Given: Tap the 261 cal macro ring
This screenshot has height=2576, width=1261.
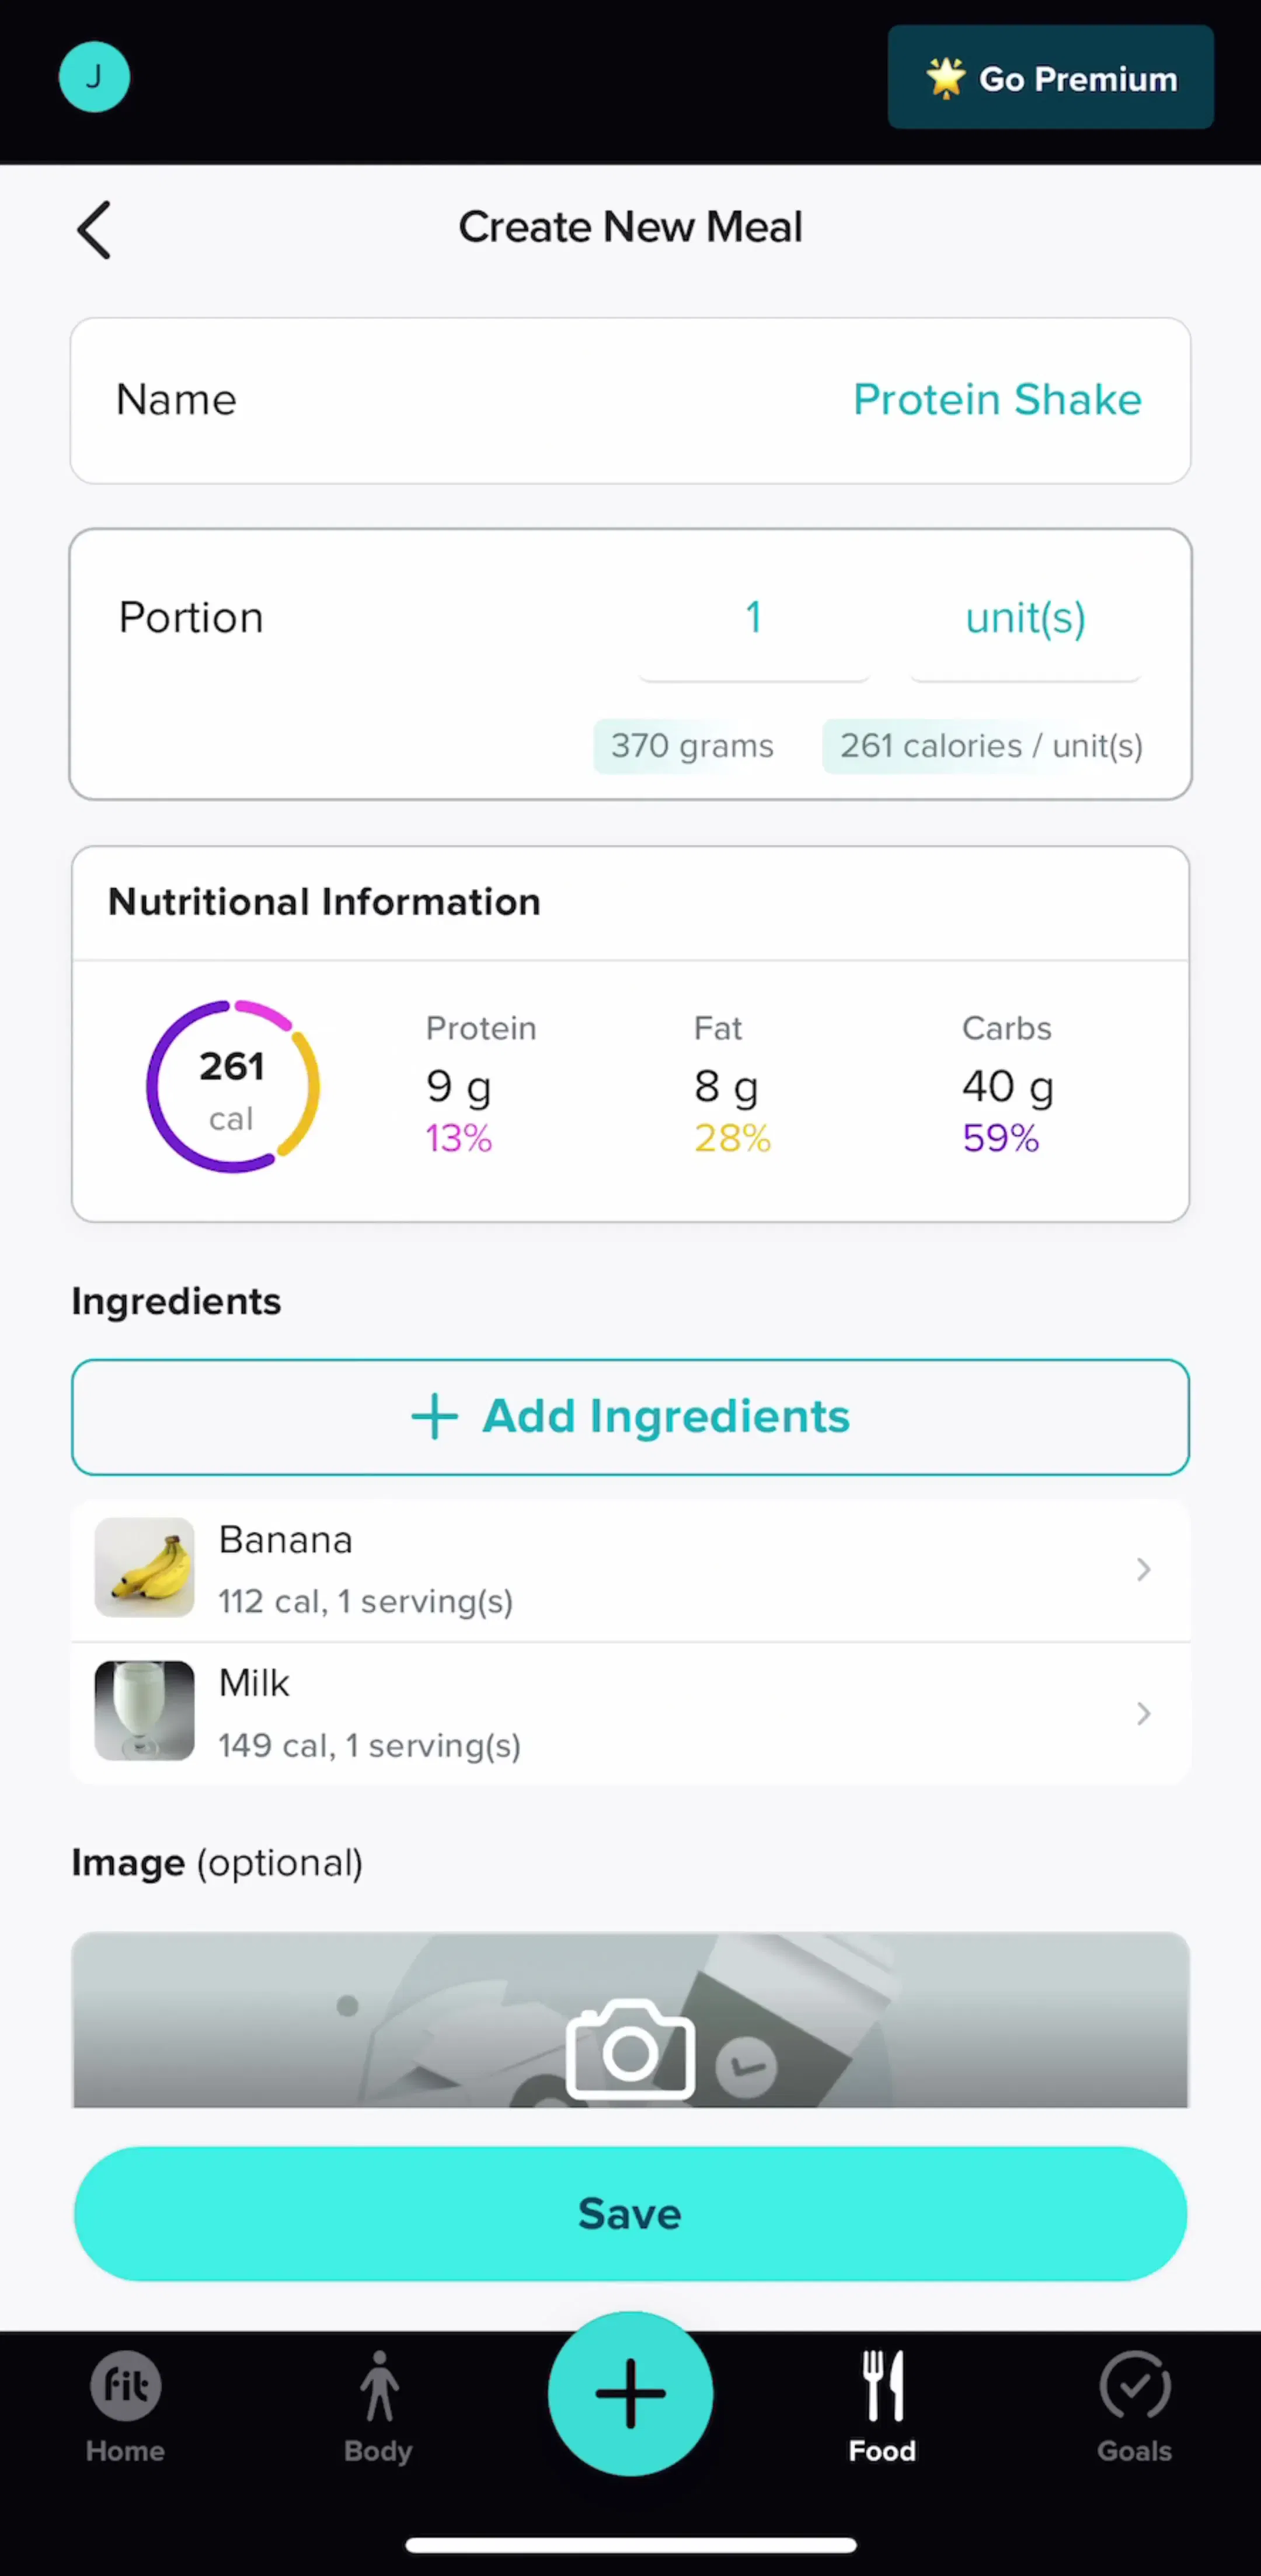Looking at the screenshot, I should [233, 1086].
